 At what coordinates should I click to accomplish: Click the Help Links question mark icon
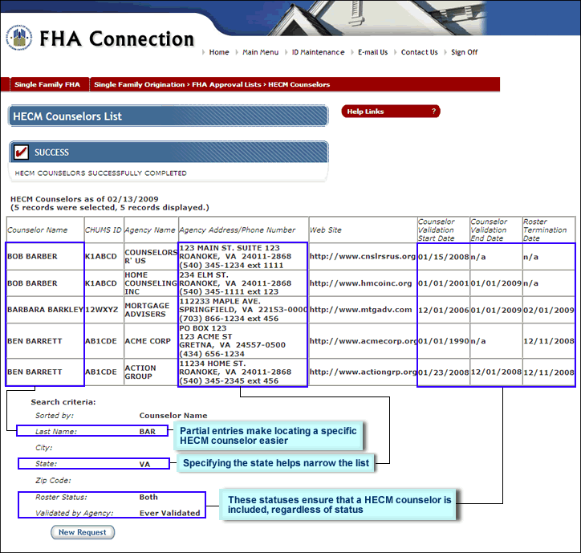(x=433, y=112)
